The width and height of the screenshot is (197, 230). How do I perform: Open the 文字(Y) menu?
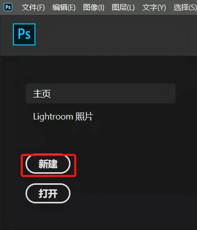tap(154, 7)
